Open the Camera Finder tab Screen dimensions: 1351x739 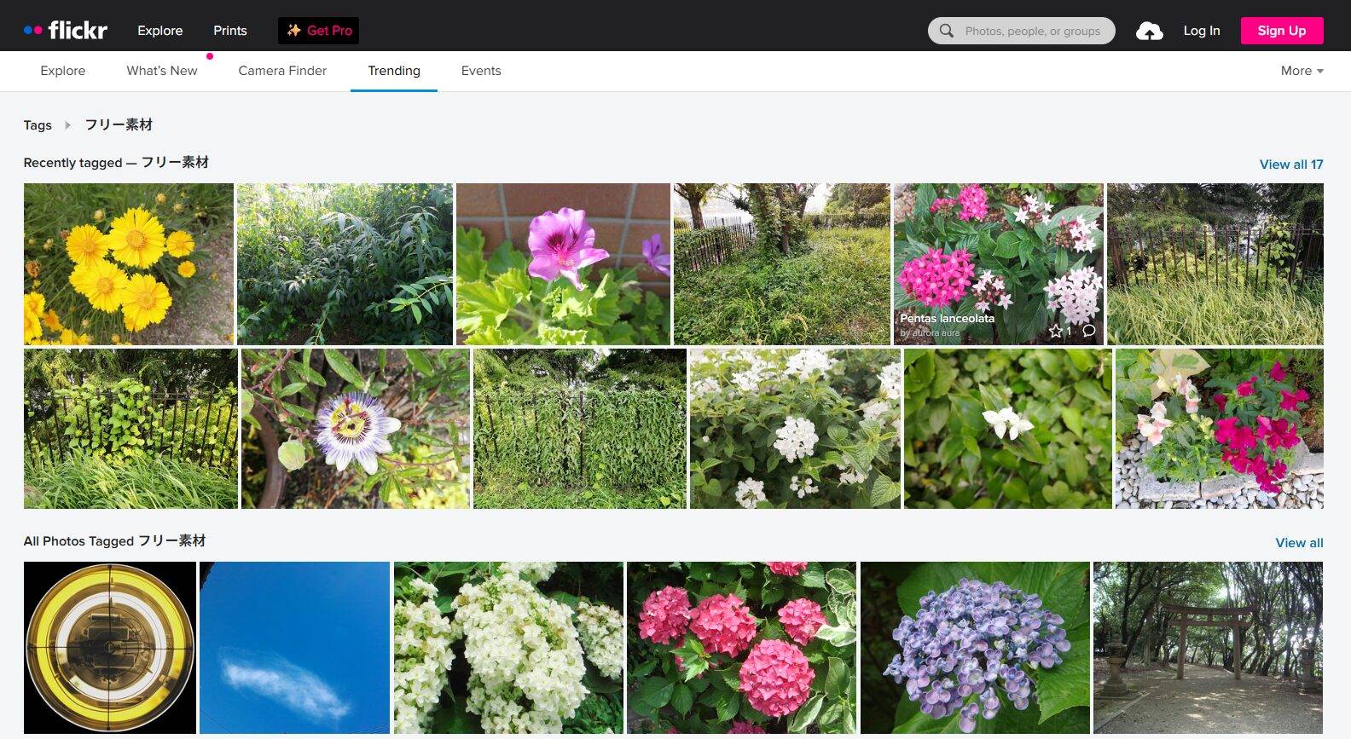tap(282, 71)
